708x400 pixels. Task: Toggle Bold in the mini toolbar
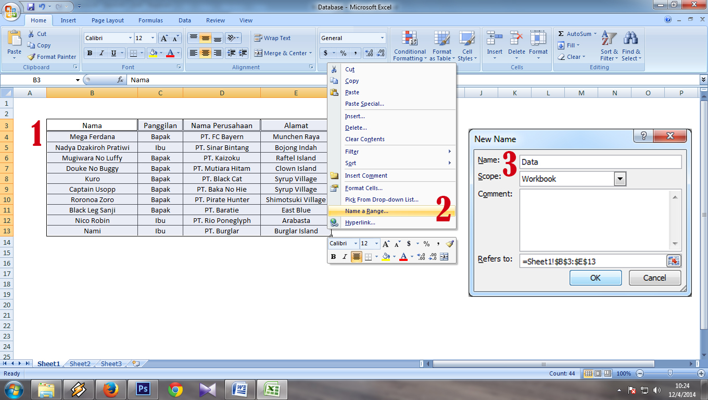(333, 257)
